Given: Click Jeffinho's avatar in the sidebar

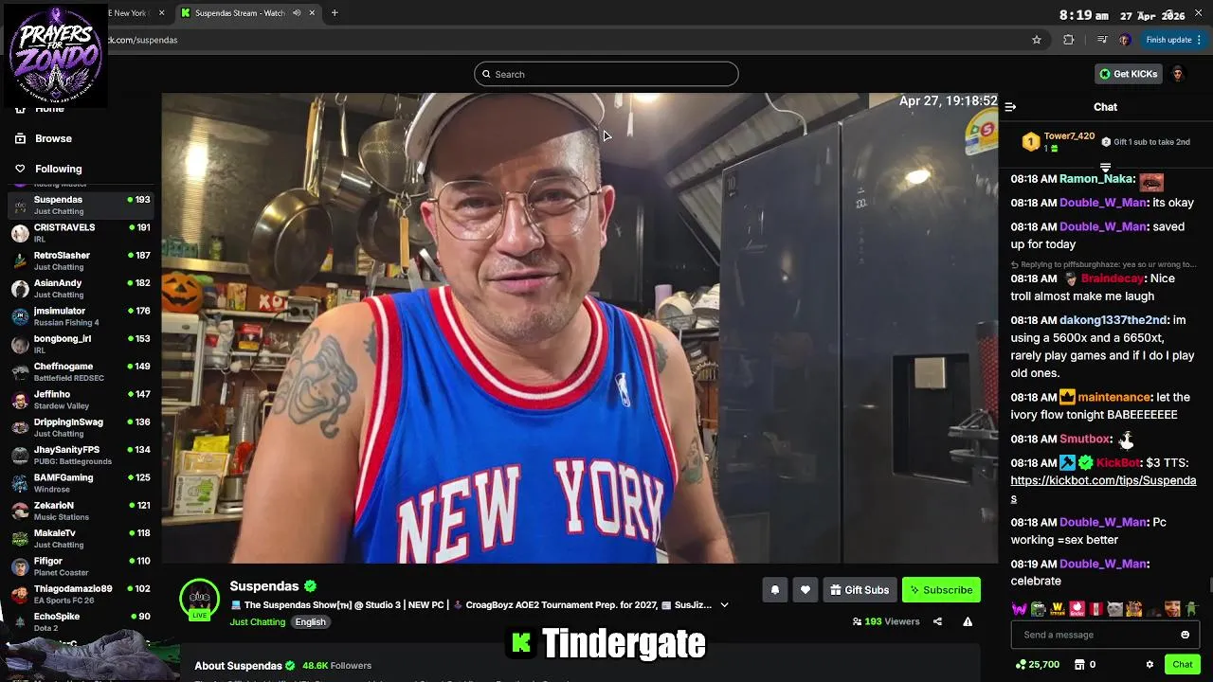Looking at the screenshot, I should (20, 400).
